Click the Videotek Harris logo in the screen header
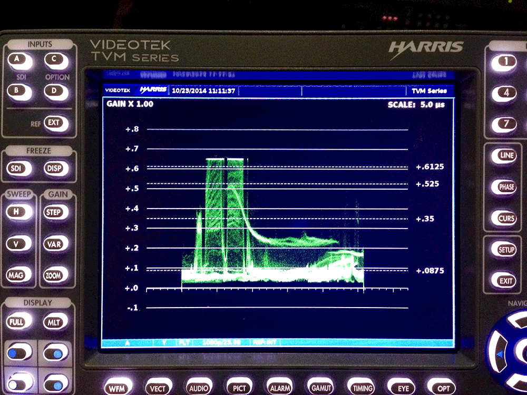Image resolution: width=527 pixels, height=395 pixels. [x=136, y=90]
